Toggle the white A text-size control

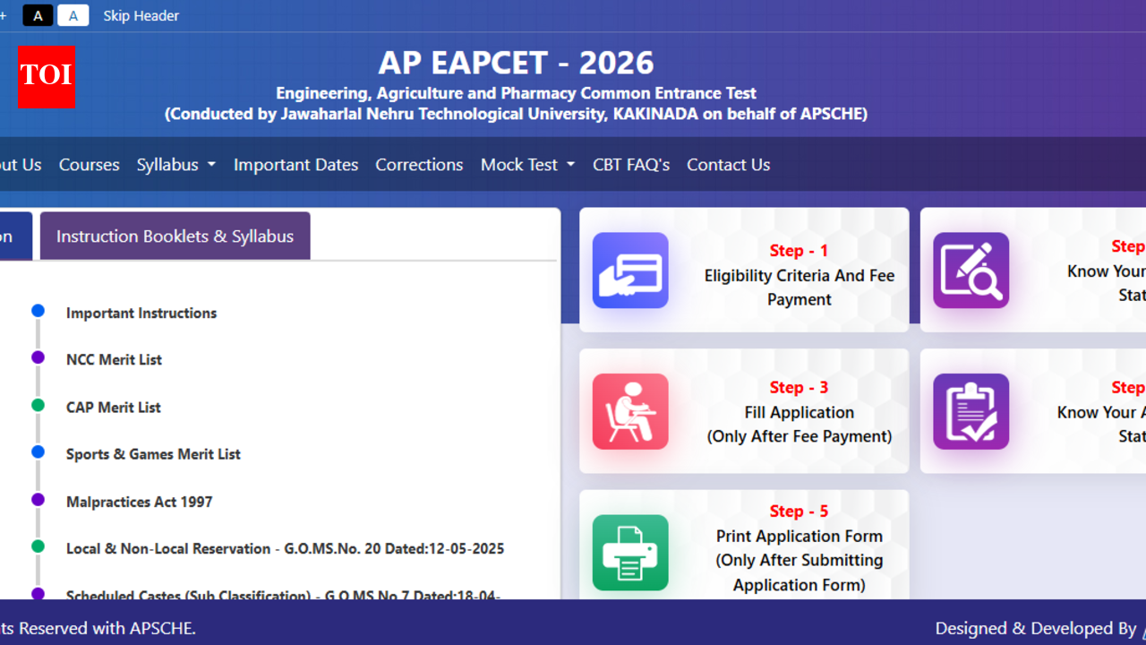click(73, 15)
